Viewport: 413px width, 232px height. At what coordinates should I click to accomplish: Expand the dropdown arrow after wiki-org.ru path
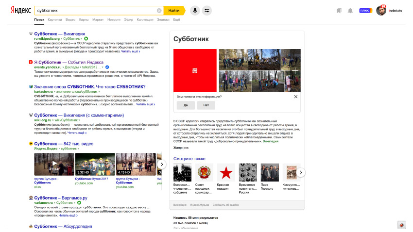point(79,120)
